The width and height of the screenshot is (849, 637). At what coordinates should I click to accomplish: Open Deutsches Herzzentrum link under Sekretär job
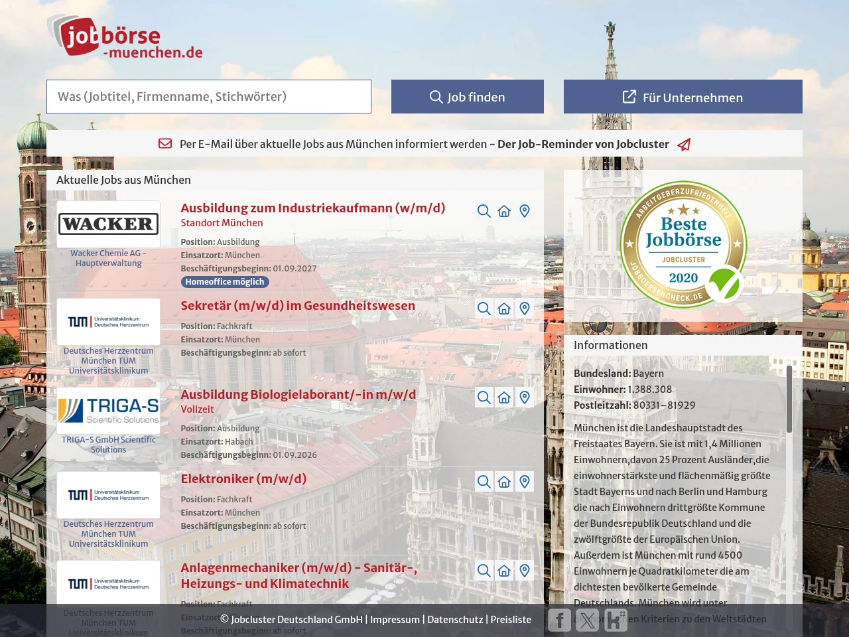109,360
